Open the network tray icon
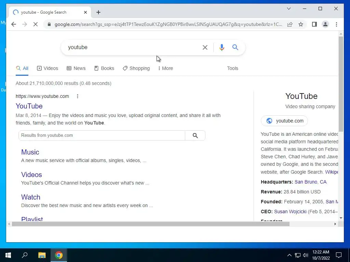The image size is (350, 262). 298,255
